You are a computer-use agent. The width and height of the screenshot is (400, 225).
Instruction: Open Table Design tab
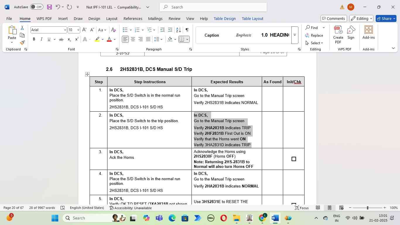point(225,18)
